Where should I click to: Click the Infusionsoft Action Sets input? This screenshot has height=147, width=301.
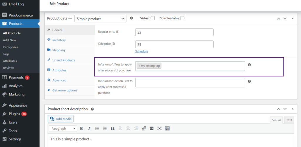tap(190, 83)
